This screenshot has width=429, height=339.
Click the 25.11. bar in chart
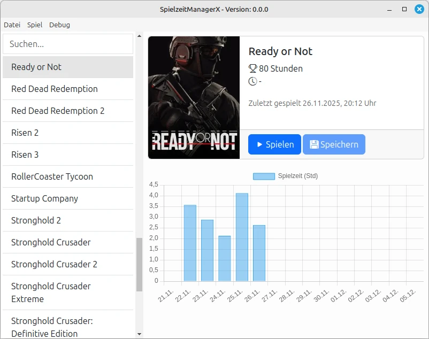click(242, 237)
